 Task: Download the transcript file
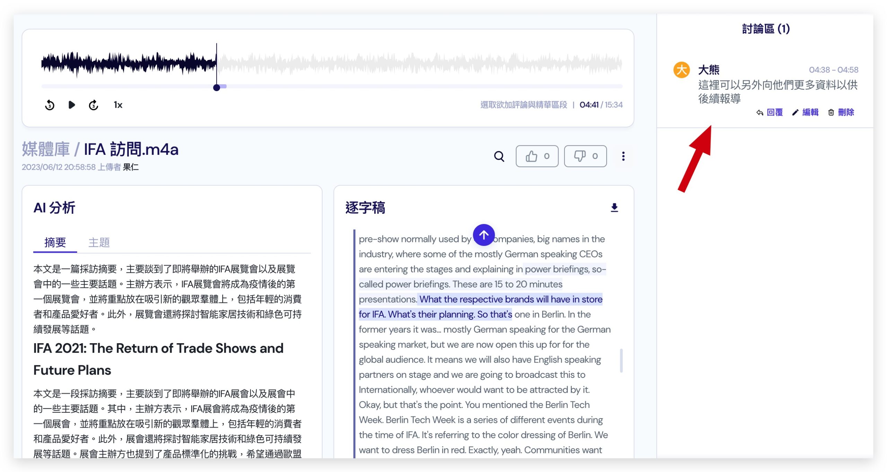tap(614, 207)
